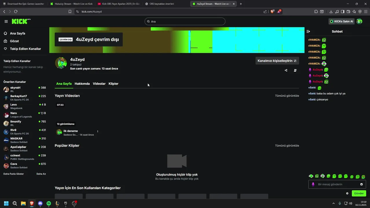370x208 pixels.
Task: Open media control music note icon
Action: (337, 12)
